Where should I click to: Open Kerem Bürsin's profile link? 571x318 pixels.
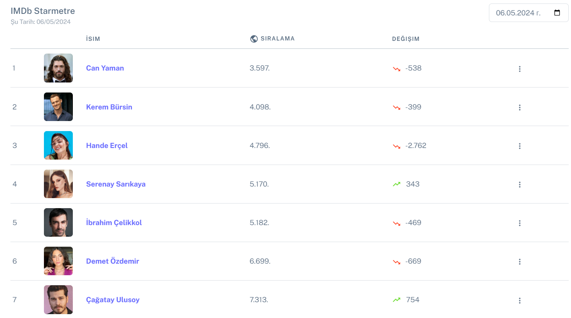point(109,107)
